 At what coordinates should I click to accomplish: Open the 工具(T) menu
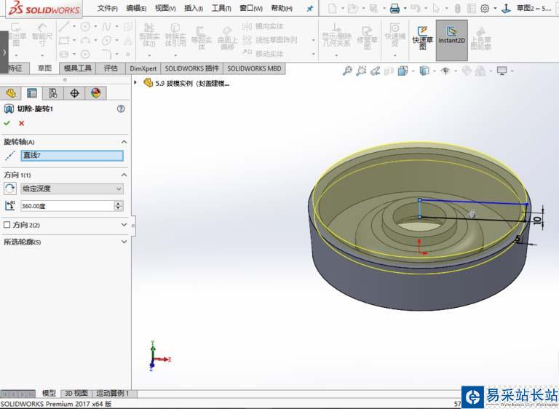(x=221, y=8)
